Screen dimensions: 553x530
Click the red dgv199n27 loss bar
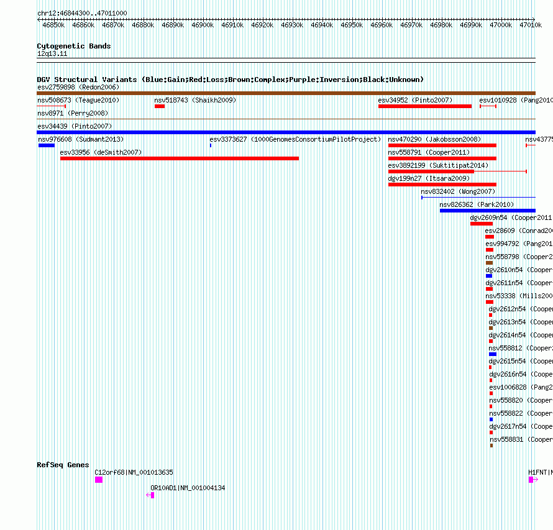[x=442, y=185]
